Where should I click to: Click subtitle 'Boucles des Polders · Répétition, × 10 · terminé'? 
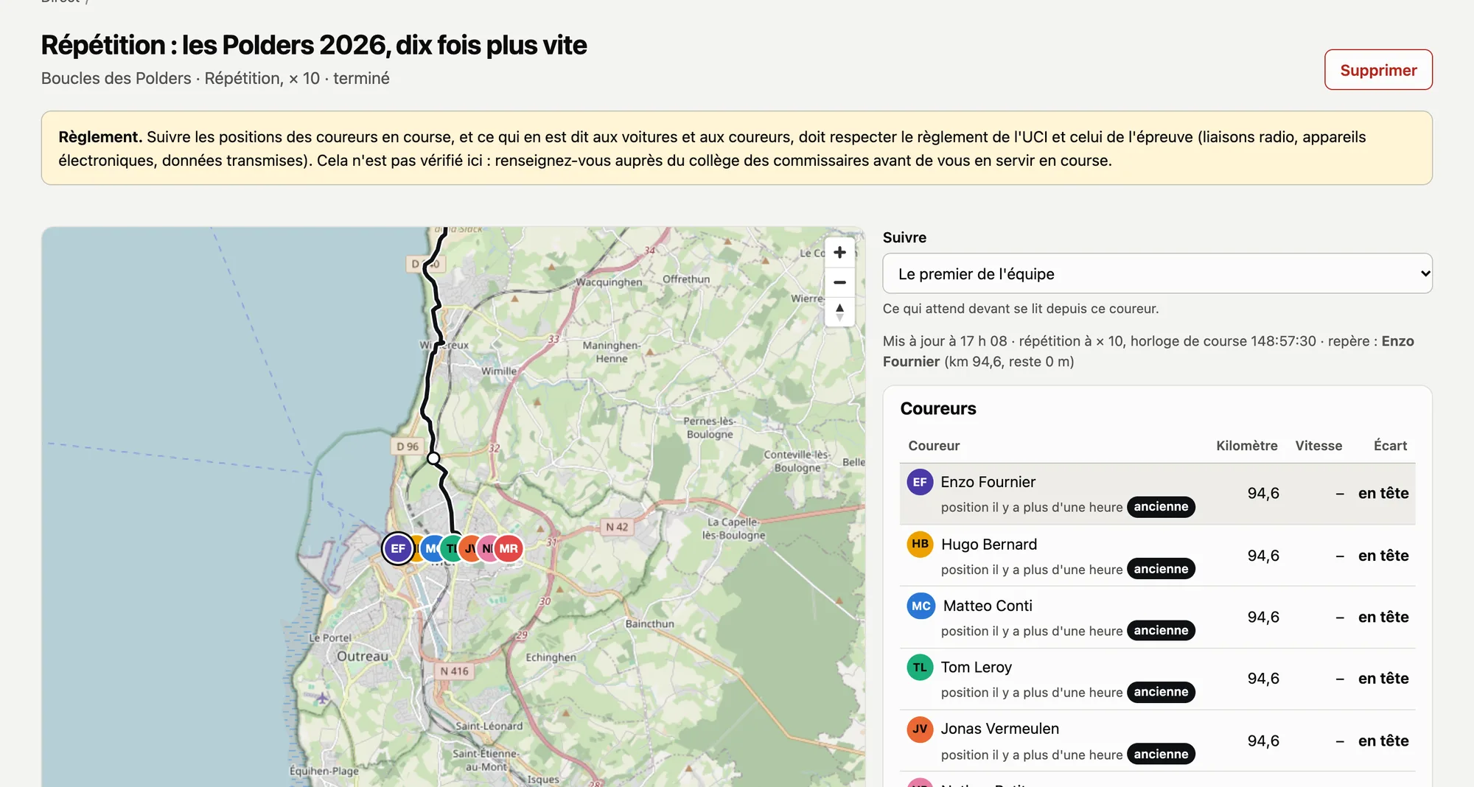coord(215,78)
